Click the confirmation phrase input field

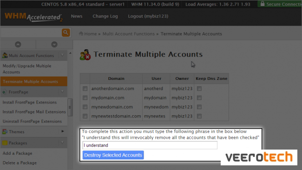(150, 145)
